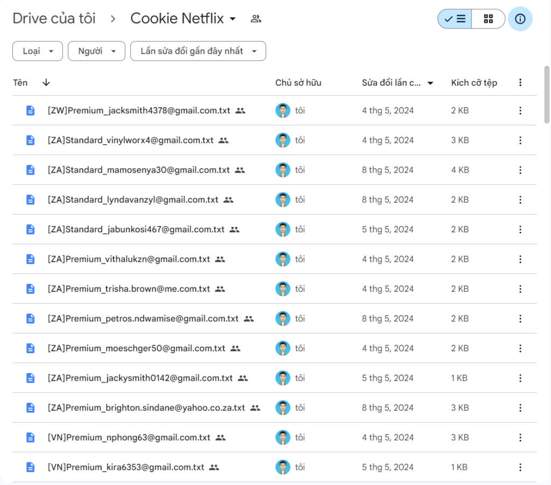The width and height of the screenshot is (551, 485).
Task: Toggle the details info panel
Action: tap(520, 19)
